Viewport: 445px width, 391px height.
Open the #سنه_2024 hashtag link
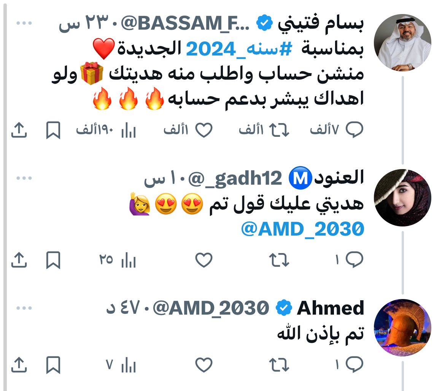point(239,49)
